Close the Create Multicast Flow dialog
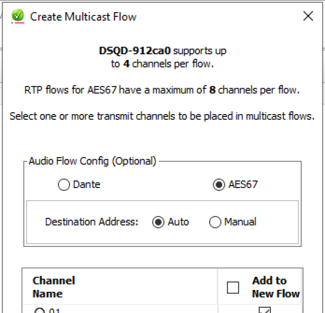325x313 pixels. pos(308,16)
